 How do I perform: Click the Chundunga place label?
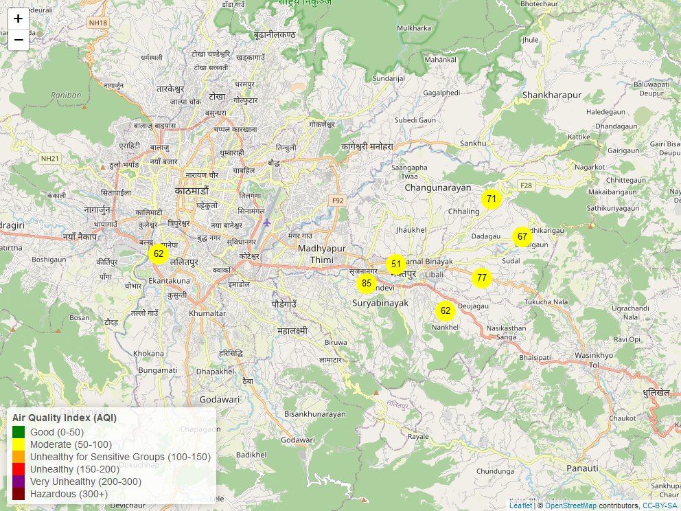click(495, 471)
